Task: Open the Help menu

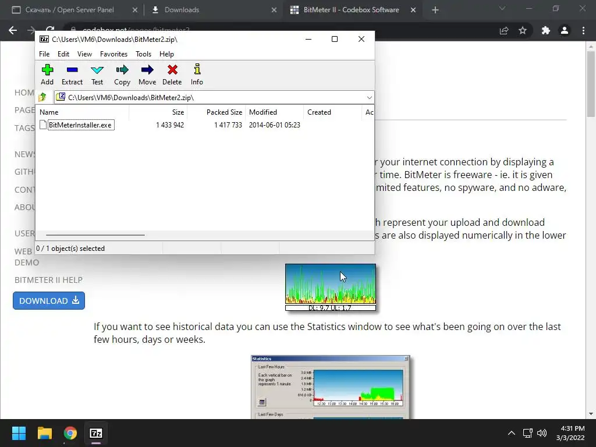Action: coord(166,54)
